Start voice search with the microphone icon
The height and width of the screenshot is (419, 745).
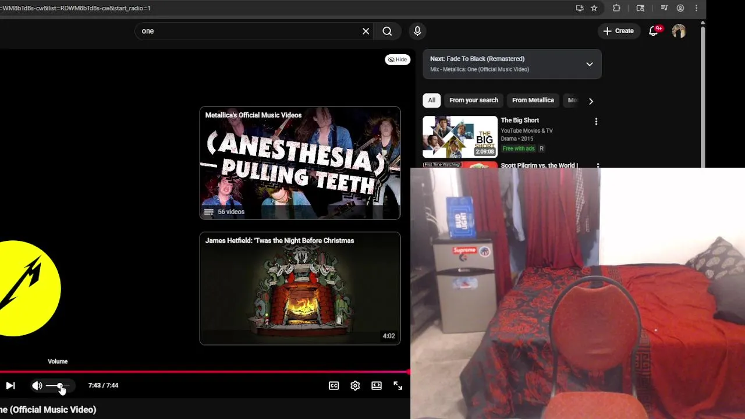[x=417, y=31]
